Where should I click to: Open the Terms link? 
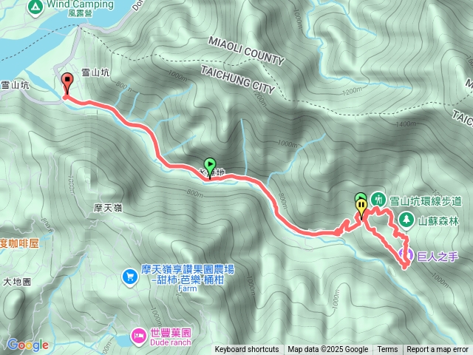pyautogui.click(x=387, y=350)
